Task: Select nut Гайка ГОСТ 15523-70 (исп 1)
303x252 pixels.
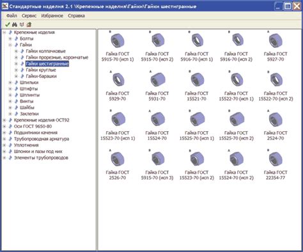Action: coord(118,125)
